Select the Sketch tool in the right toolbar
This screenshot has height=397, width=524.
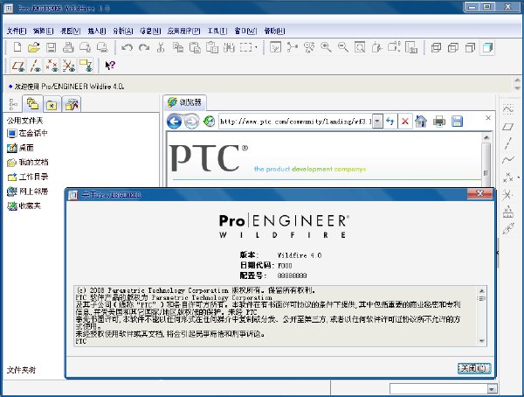[x=508, y=109]
